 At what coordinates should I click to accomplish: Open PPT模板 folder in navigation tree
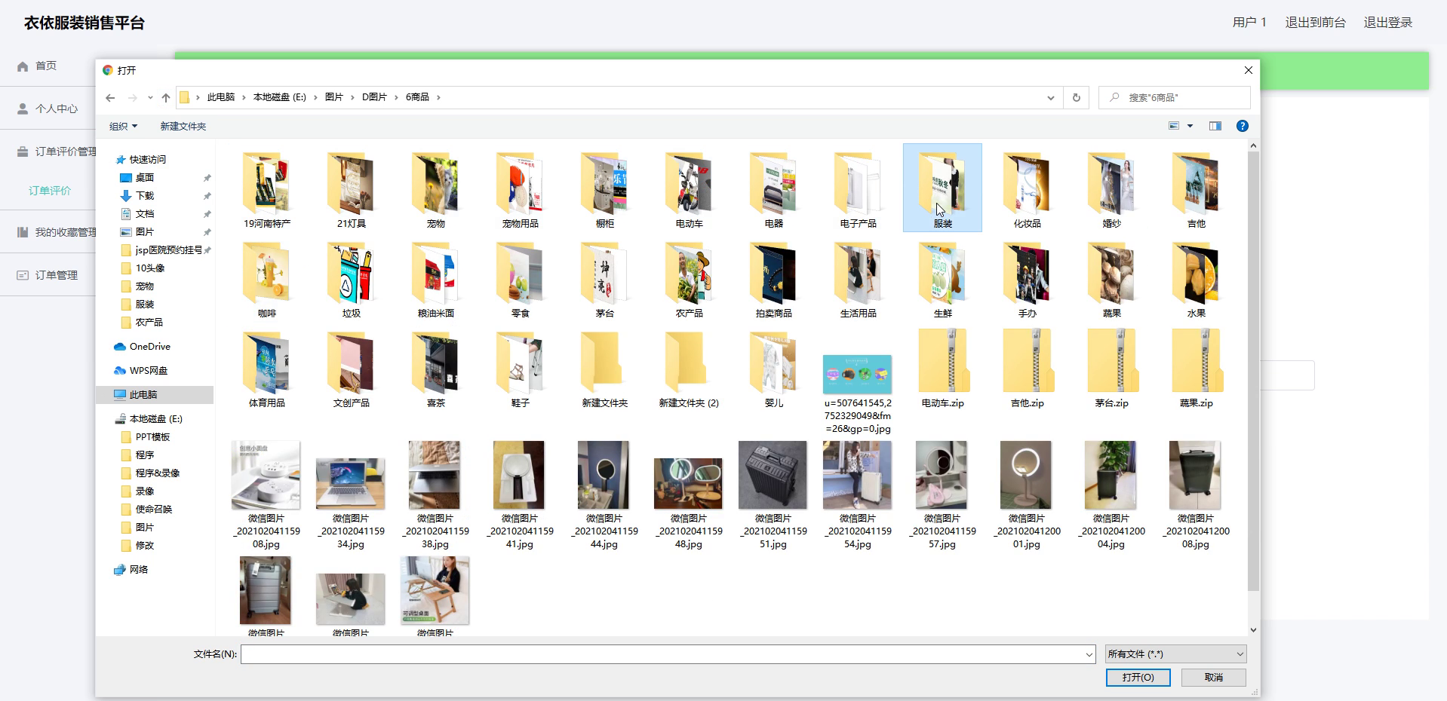point(152,437)
